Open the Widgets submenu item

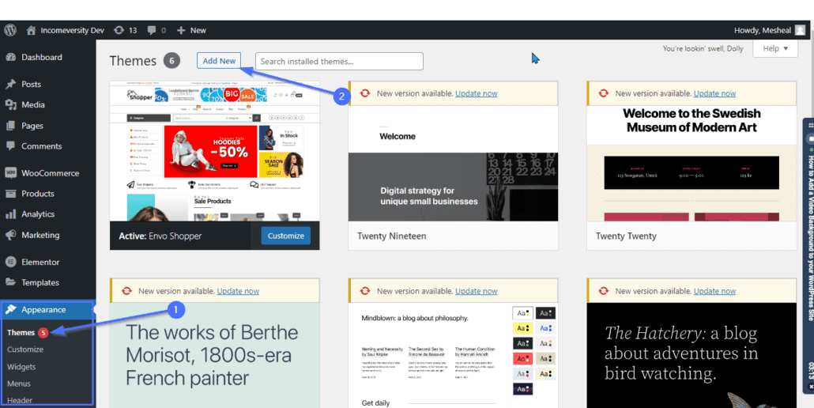click(x=21, y=366)
